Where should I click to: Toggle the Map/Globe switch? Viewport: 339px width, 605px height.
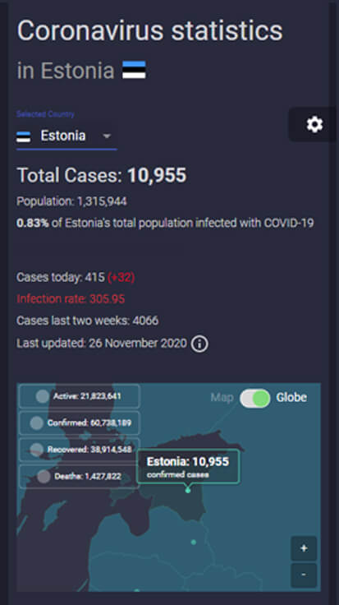255,398
